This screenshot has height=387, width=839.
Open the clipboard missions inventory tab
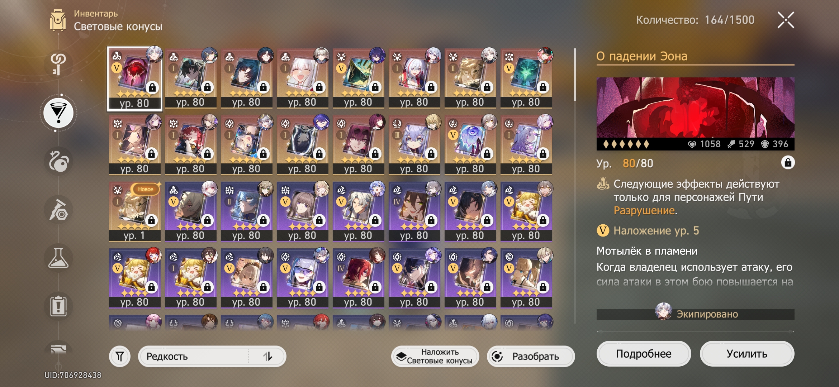click(x=58, y=306)
